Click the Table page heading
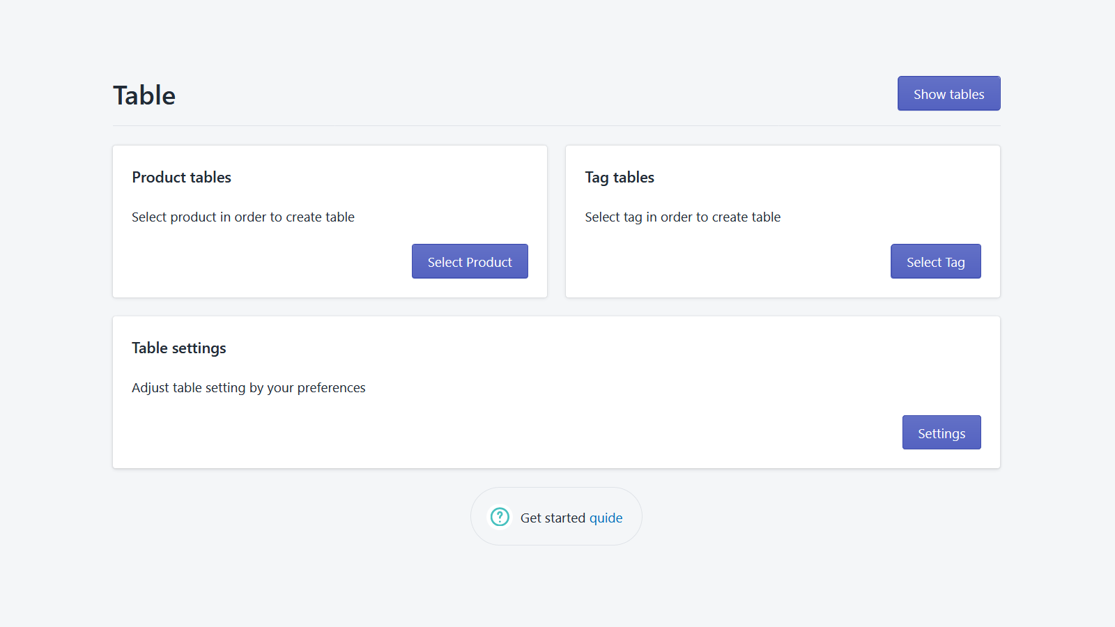 [144, 95]
